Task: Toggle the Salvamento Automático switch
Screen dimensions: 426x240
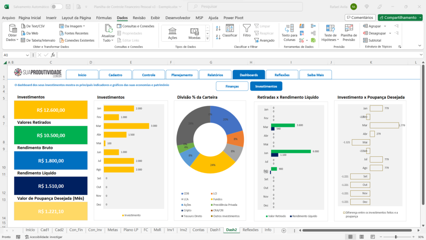Action: click(57, 7)
